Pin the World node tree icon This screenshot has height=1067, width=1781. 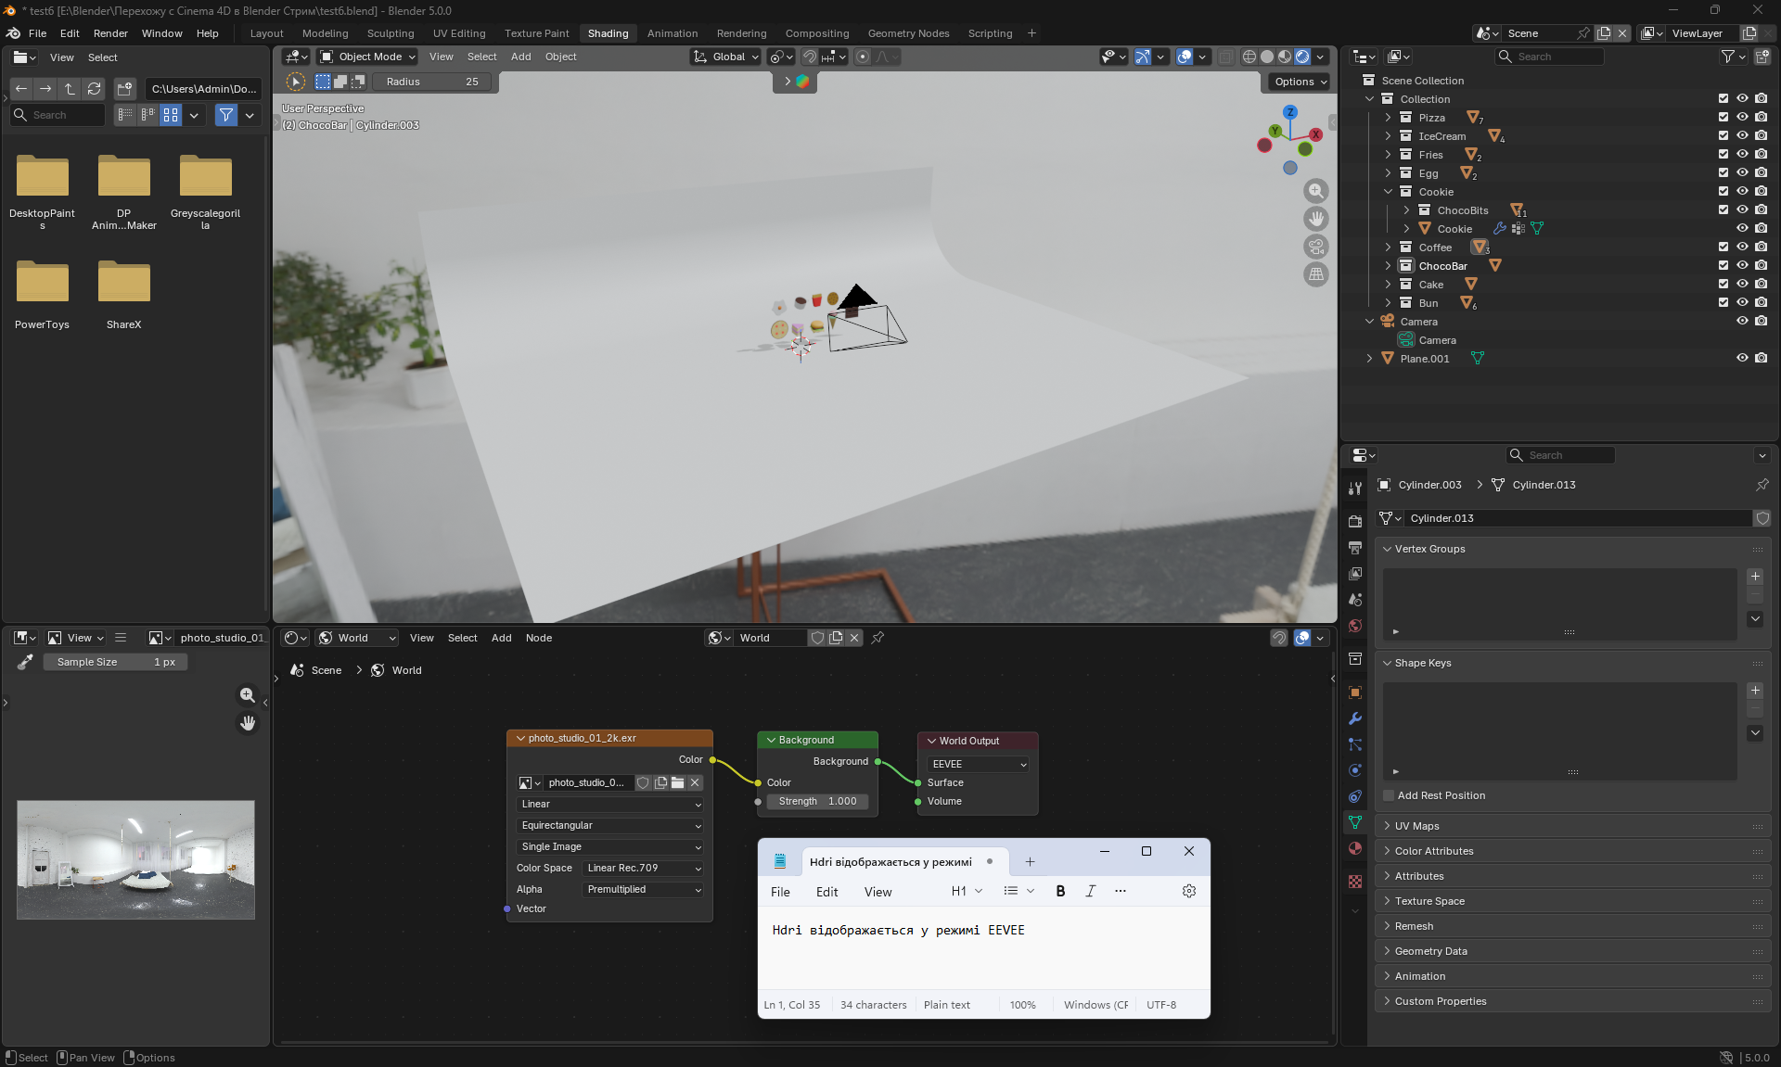coord(878,638)
